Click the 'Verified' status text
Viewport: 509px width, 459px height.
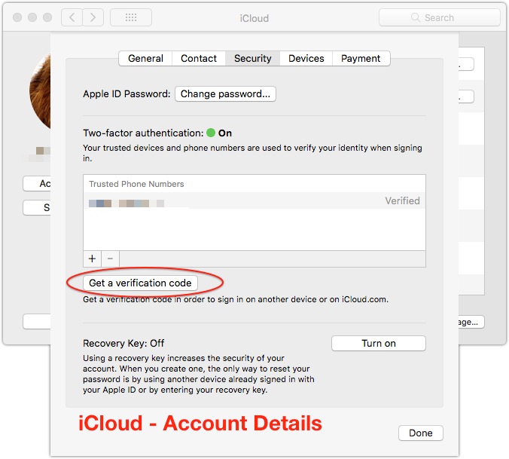coord(403,200)
